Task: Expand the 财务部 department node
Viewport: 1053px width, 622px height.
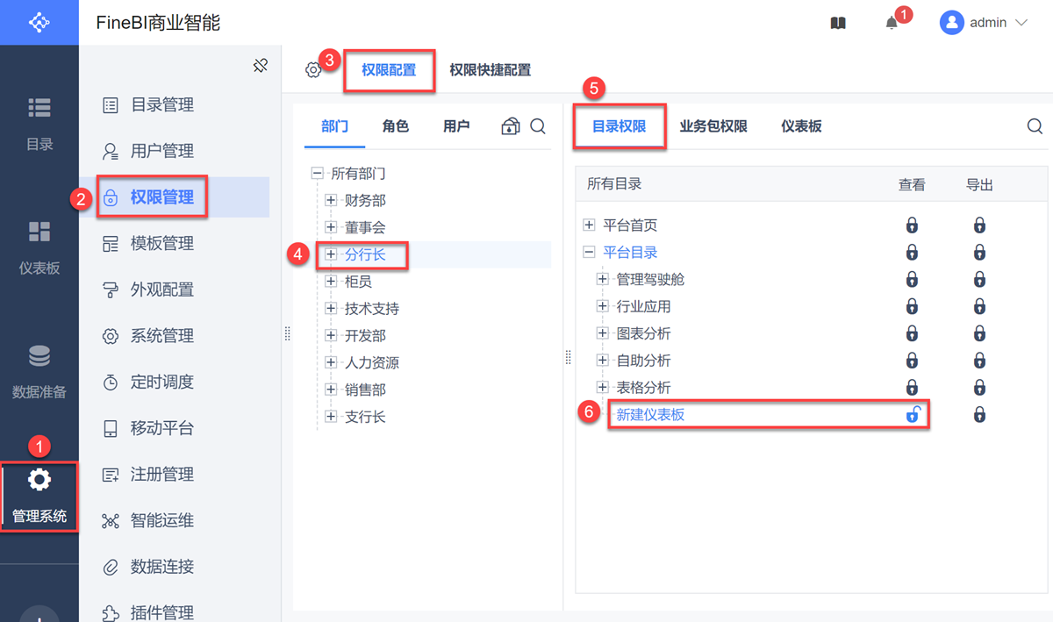Action: tap(331, 201)
